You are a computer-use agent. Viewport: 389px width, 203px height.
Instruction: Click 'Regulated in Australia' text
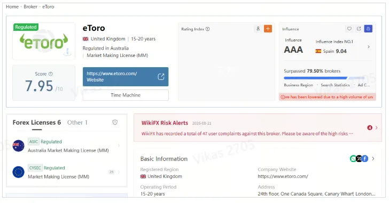tap(106, 48)
